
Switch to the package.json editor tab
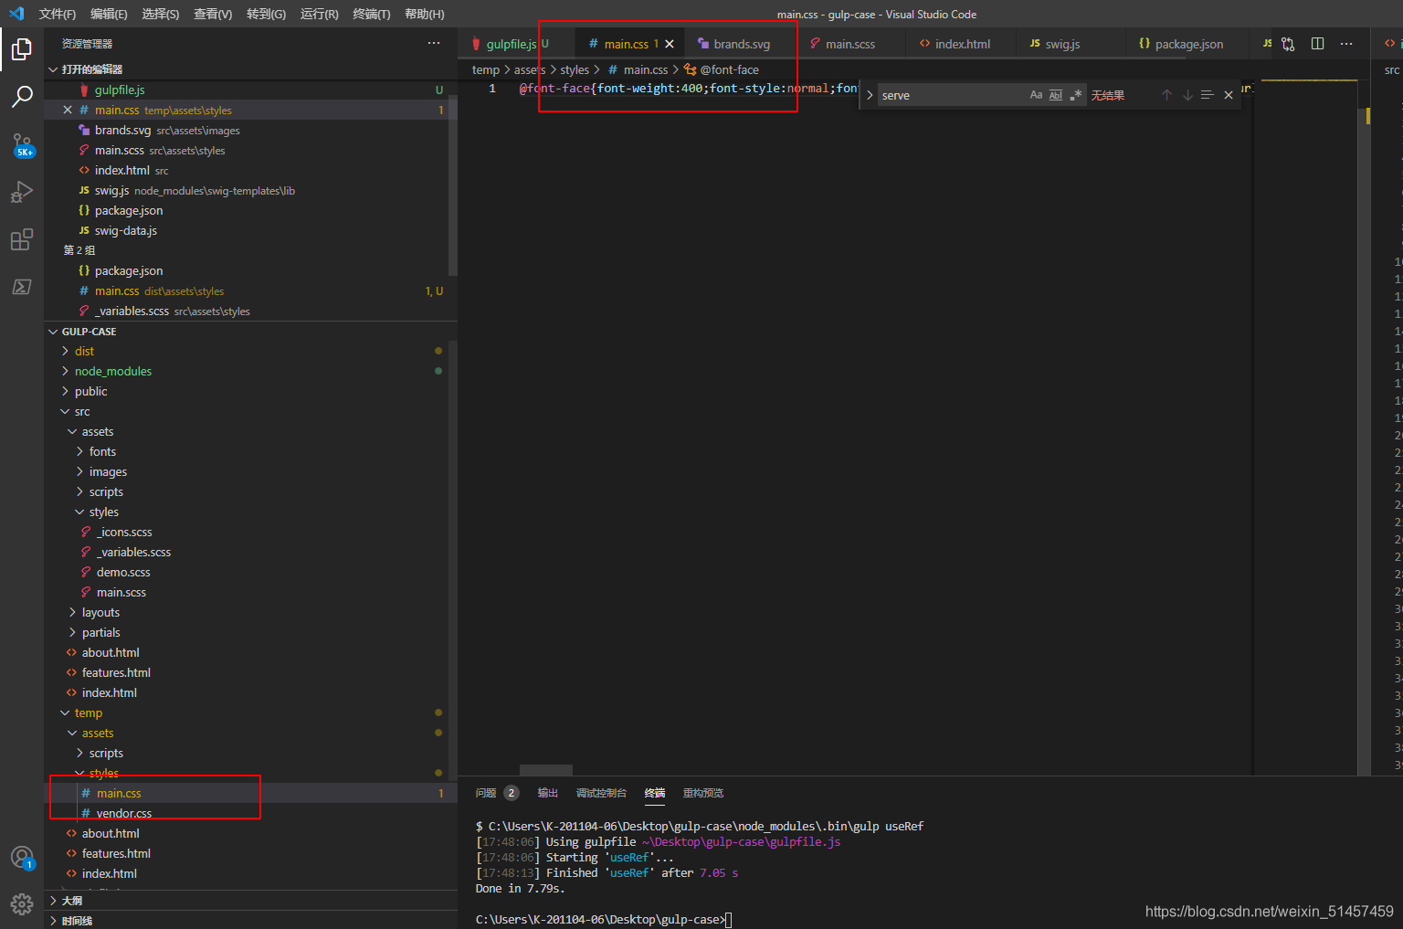pos(1188,44)
